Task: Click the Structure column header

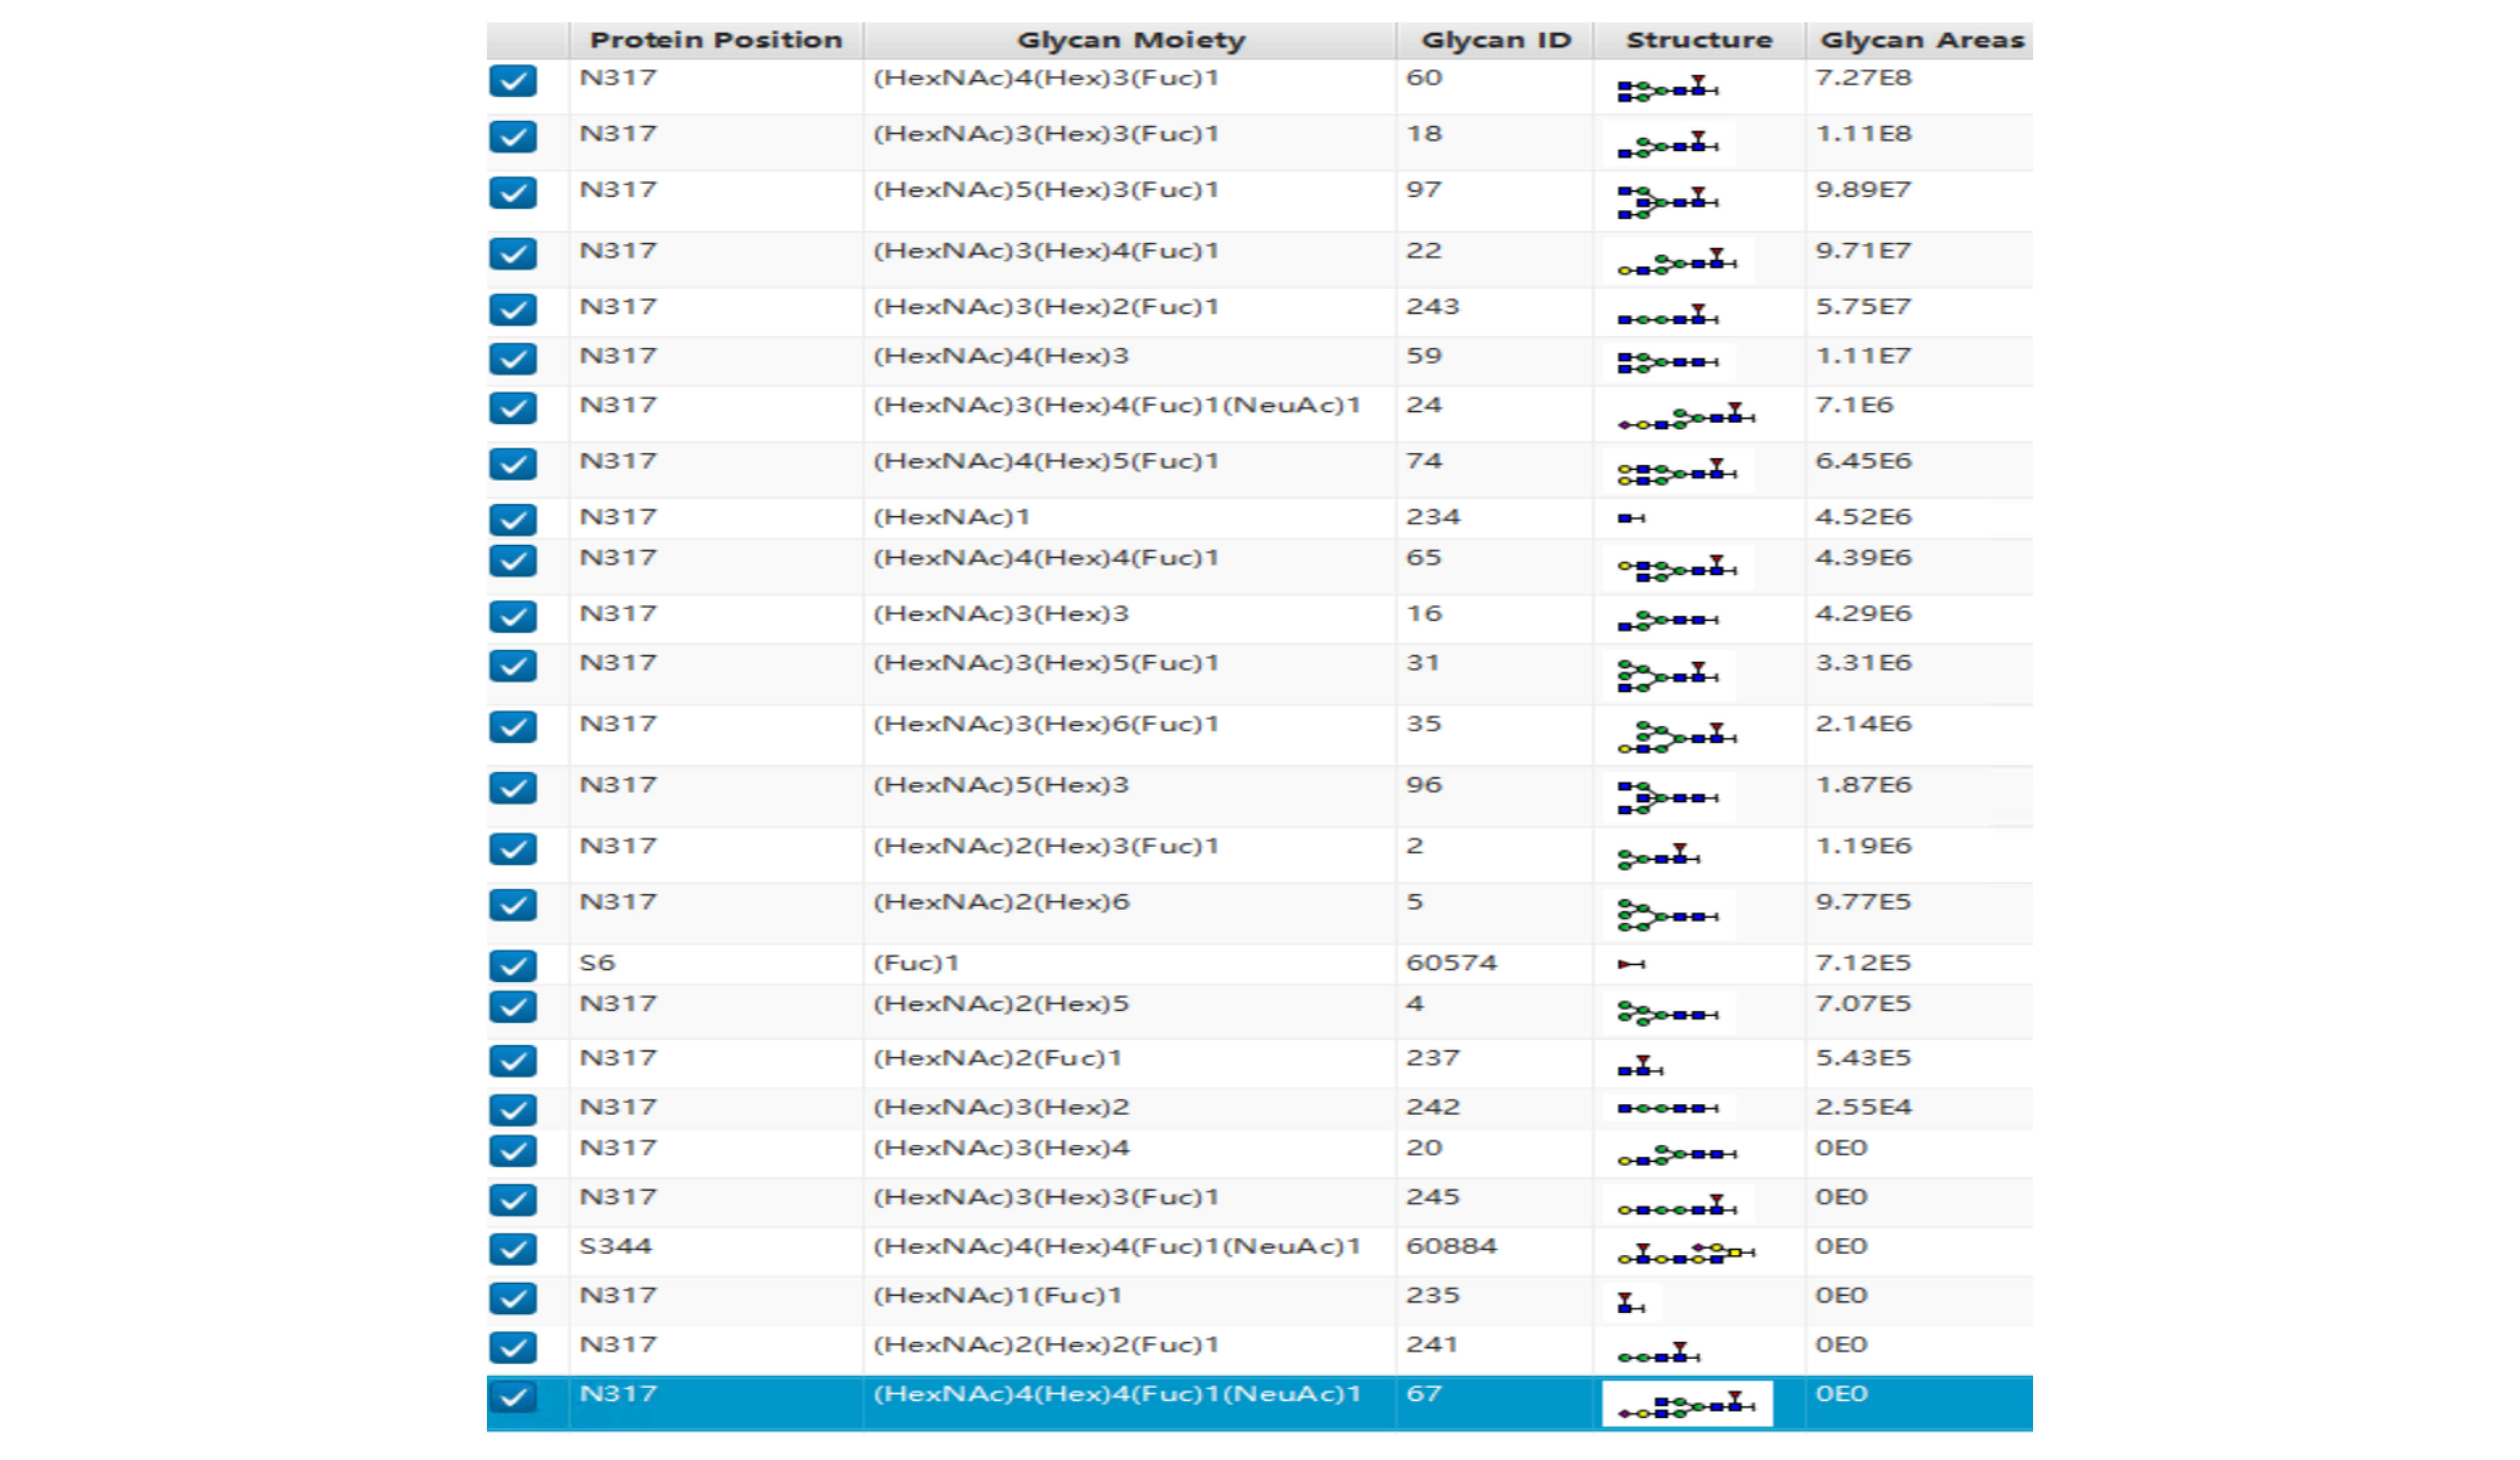Action: pyautogui.click(x=1699, y=40)
